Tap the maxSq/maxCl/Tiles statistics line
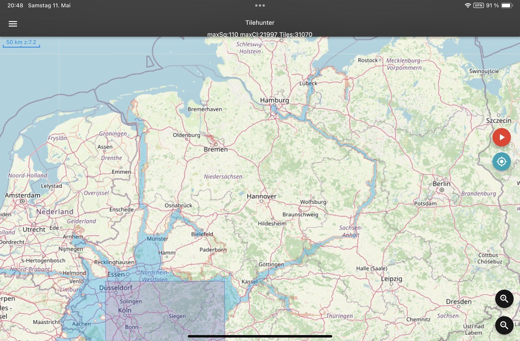 point(260,34)
